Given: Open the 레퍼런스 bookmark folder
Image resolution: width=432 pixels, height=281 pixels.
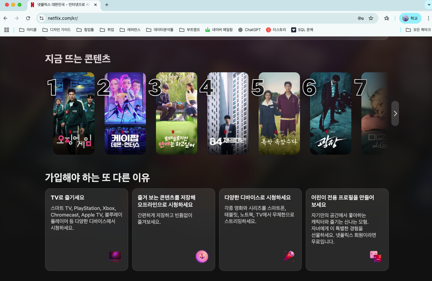Looking at the screenshot, I should point(130,30).
